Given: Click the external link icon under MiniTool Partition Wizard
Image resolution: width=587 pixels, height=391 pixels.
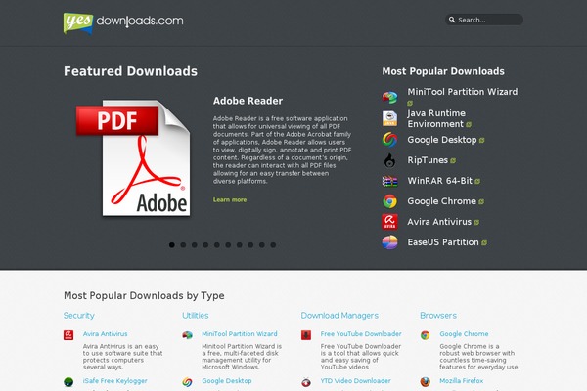Looking at the screenshot, I should (x=410, y=103).
